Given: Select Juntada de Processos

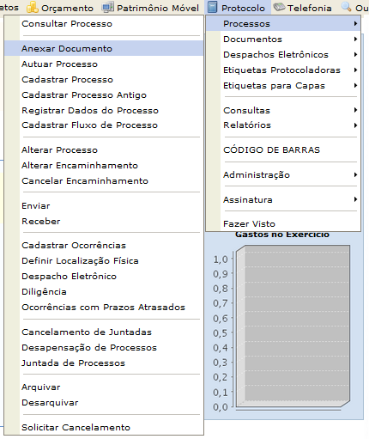Looking at the screenshot, I should point(104,363).
